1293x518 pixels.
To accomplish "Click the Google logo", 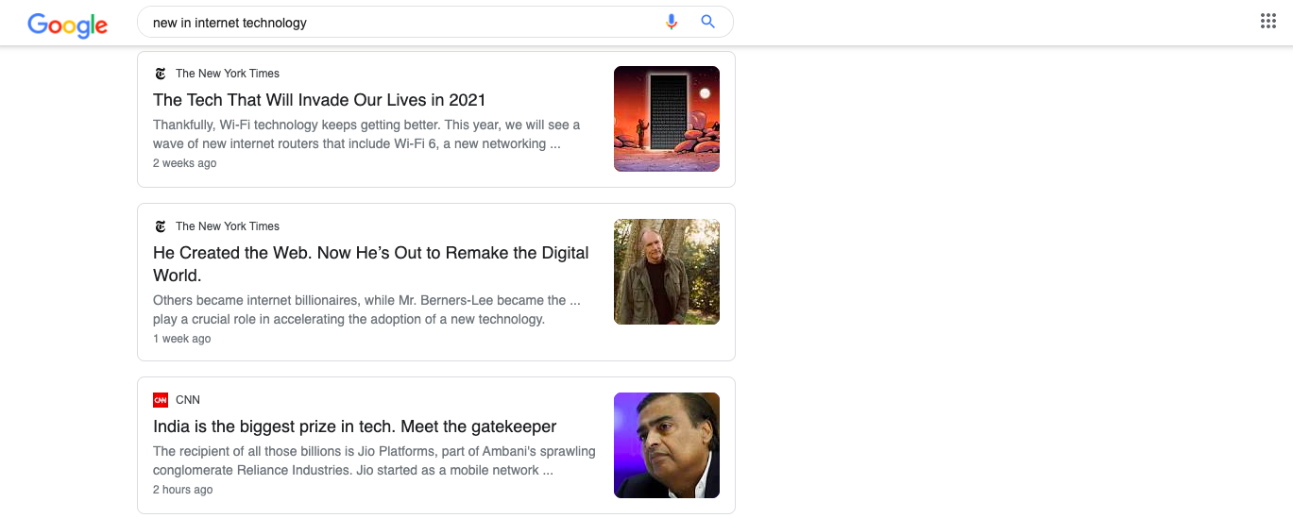I will pyautogui.click(x=67, y=25).
